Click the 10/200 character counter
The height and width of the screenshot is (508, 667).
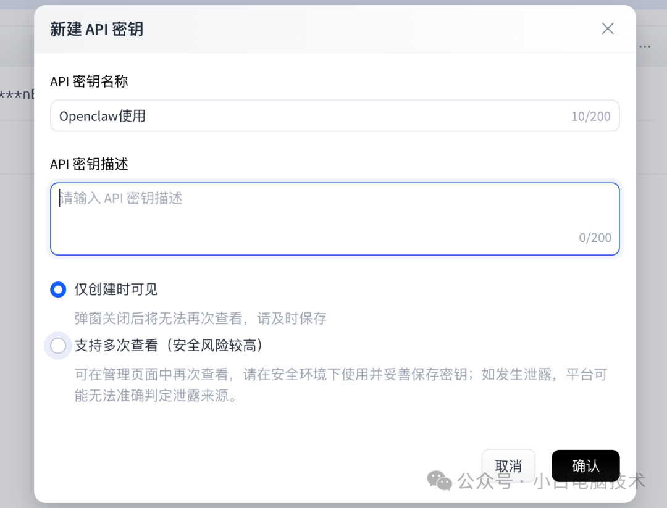coord(591,115)
